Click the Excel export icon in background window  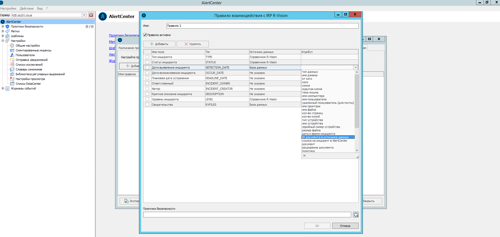pyautogui.click(x=126, y=201)
